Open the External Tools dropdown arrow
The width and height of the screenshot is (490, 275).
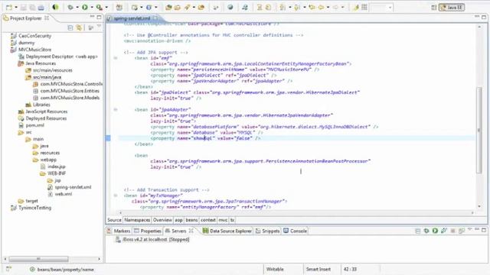click(x=106, y=8)
